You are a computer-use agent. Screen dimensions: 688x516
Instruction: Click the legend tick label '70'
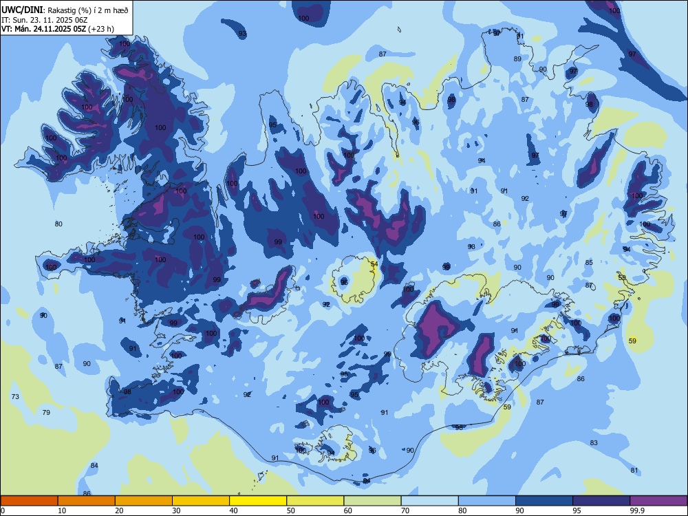coord(405,510)
